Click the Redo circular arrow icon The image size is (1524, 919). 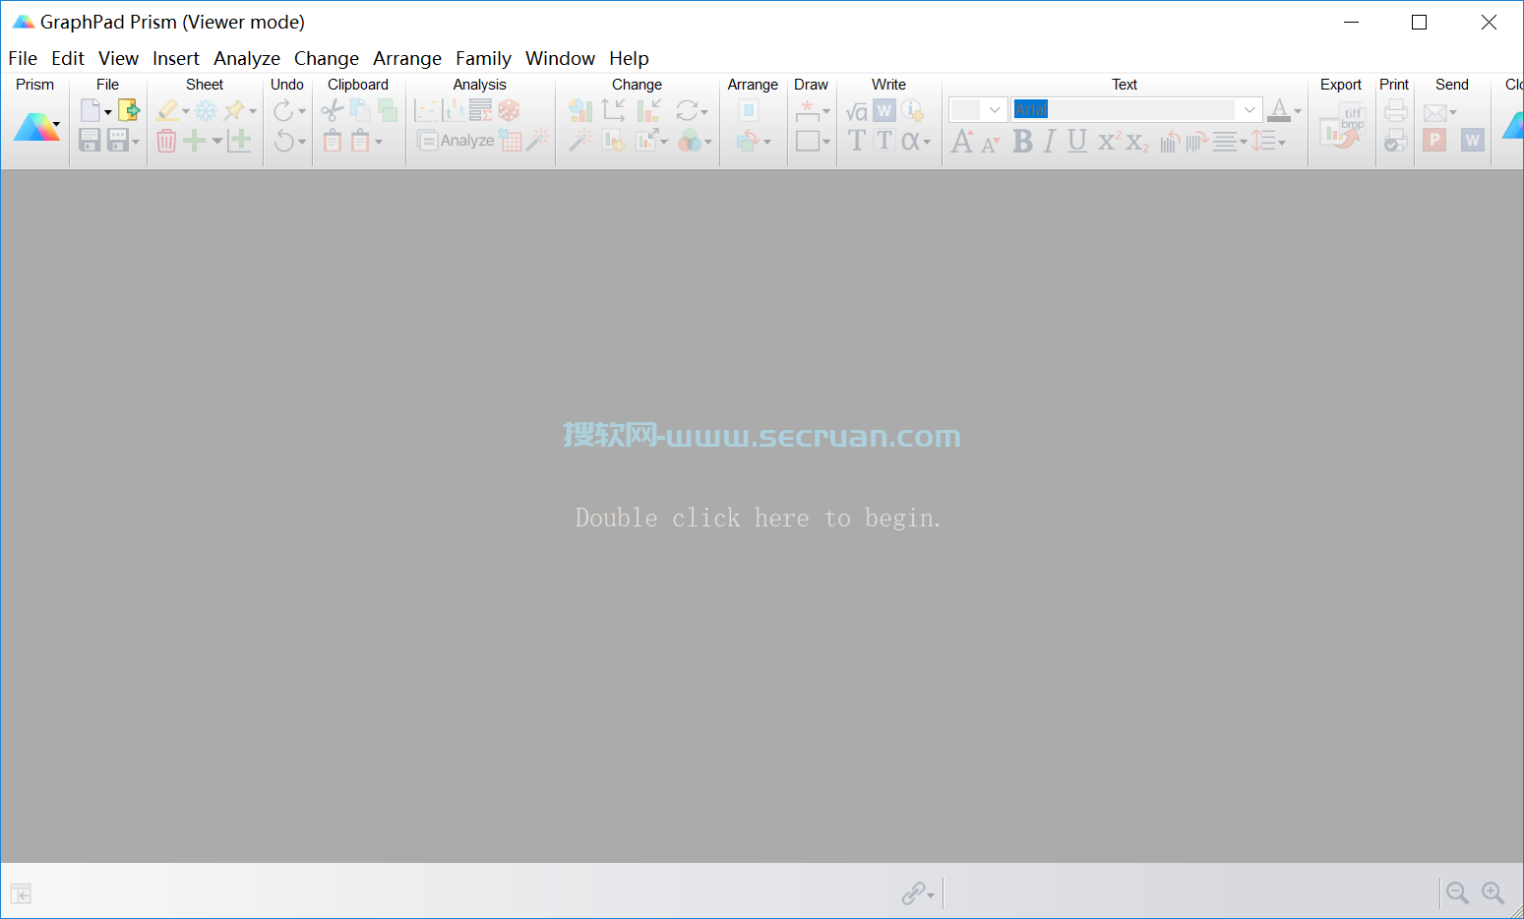[283, 110]
